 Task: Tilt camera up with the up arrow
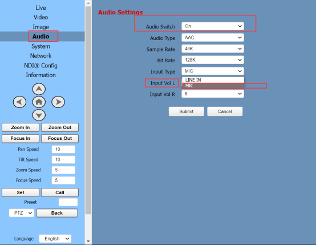39,89
